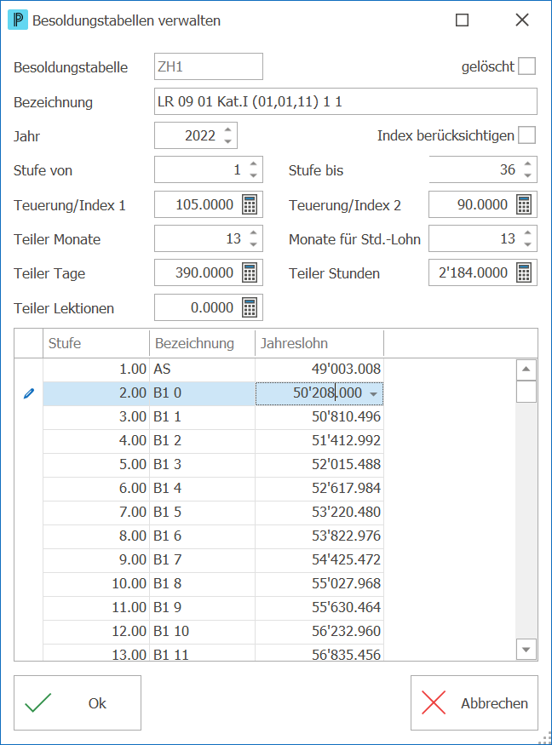Click Jahreslohn cell 51'412.992
Viewport: 552px width, 745px height.
click(x=319, y=441)
